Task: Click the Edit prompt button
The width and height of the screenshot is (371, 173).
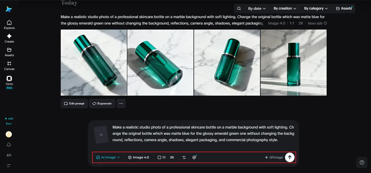Action: coord(74,103)
